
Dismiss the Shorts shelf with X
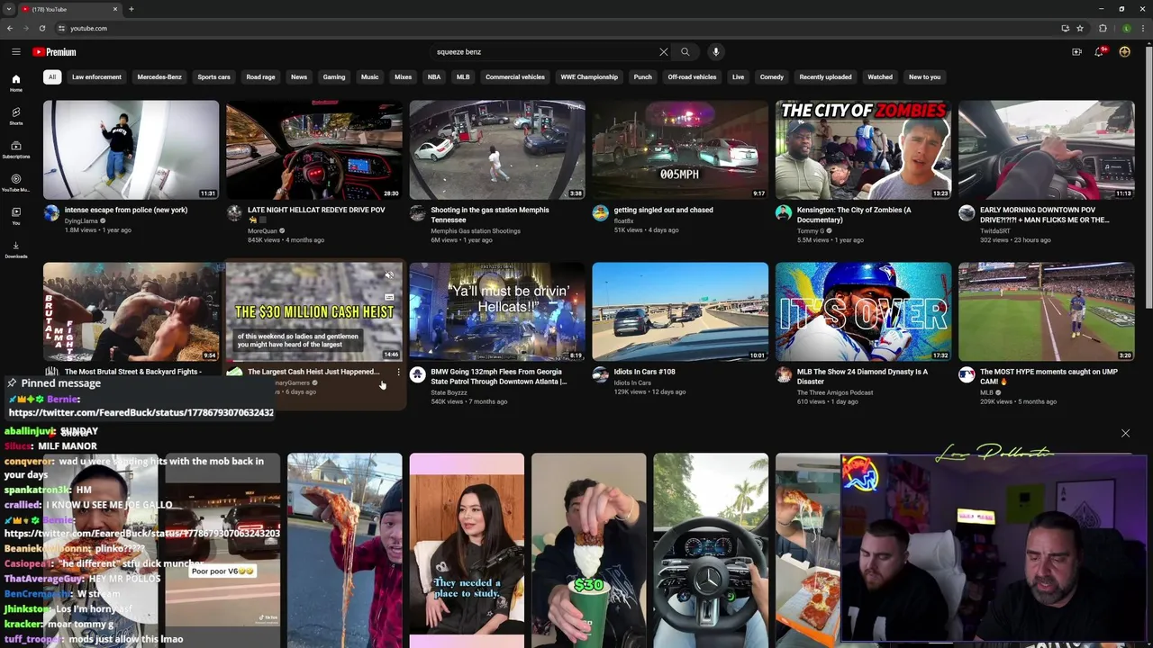(1125, 433)
